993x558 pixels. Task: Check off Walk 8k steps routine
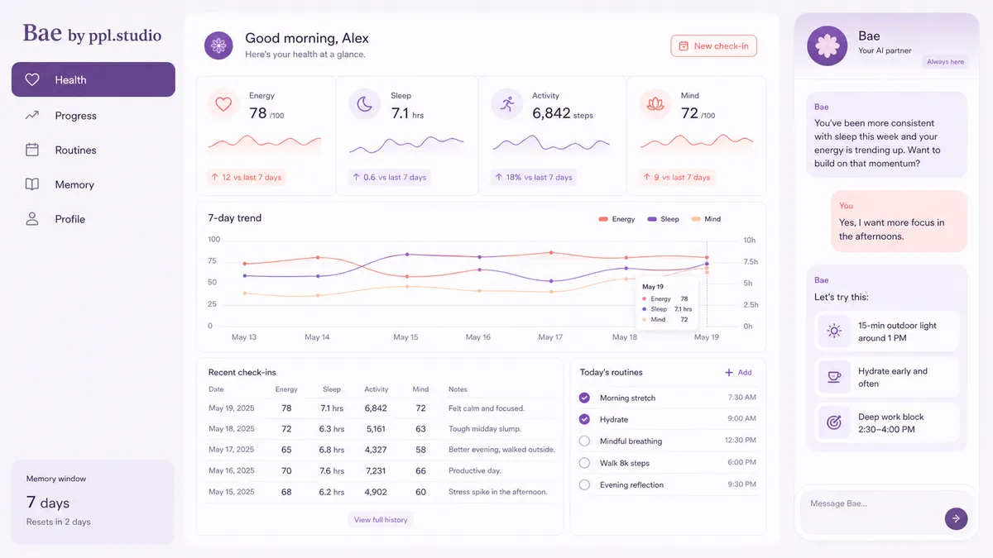point(584,463)
